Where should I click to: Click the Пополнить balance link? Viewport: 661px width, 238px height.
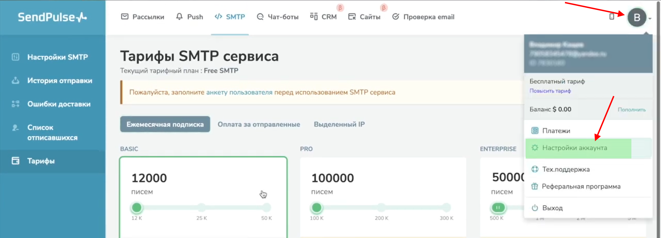(631, 110)
